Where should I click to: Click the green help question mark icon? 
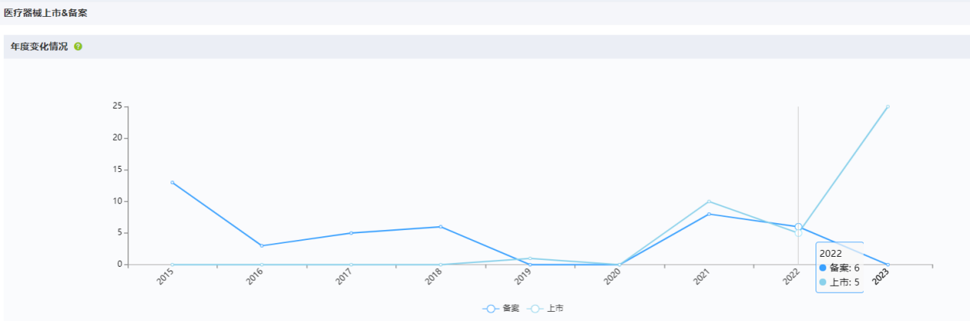[78, 47]
